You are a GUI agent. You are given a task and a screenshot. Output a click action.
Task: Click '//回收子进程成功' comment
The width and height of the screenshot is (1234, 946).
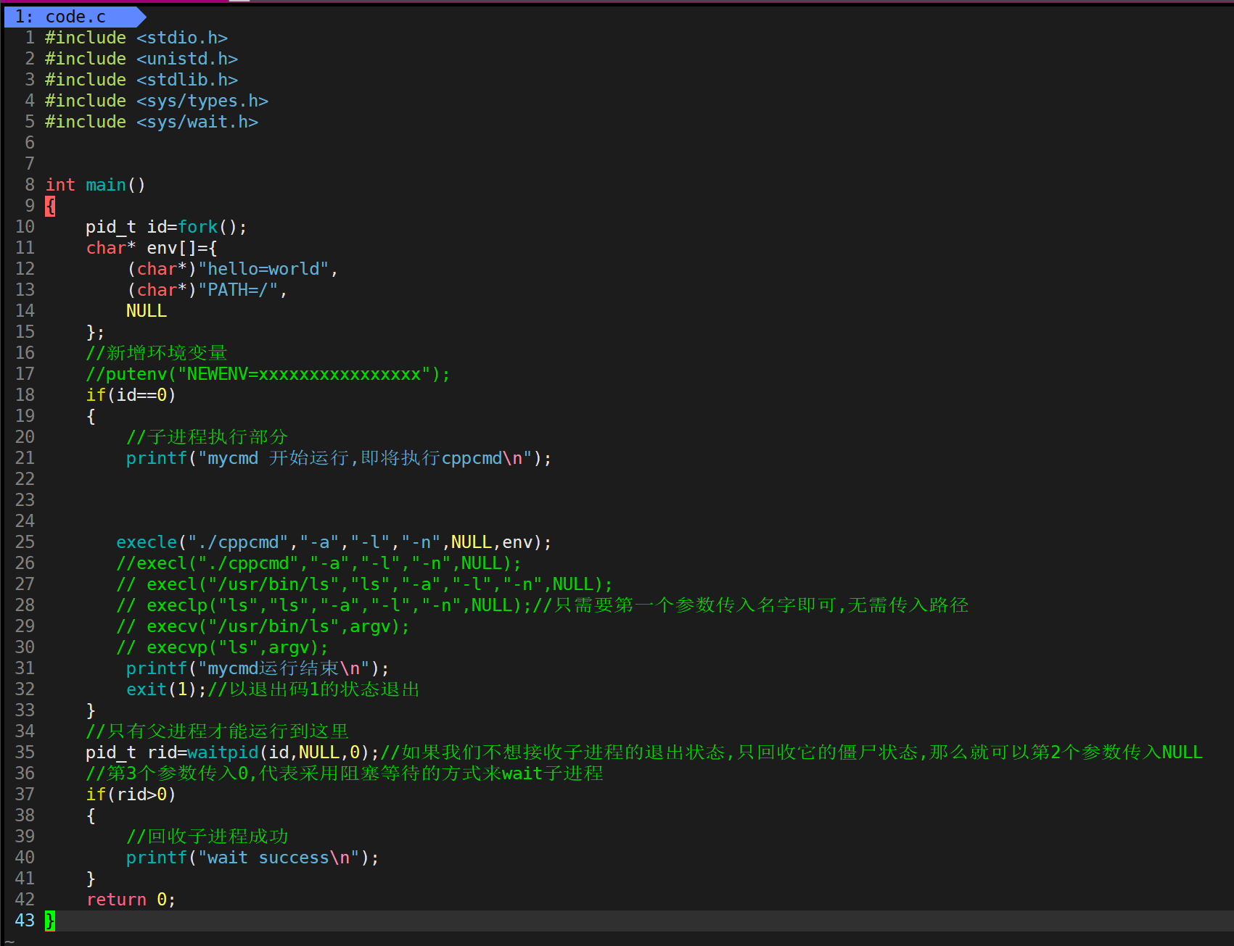pyautogui.click(x=207, y=837)
